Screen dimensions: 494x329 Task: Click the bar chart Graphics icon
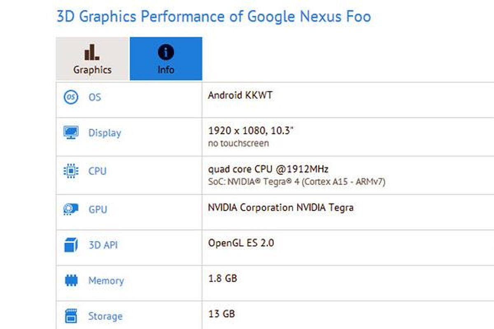92,52
